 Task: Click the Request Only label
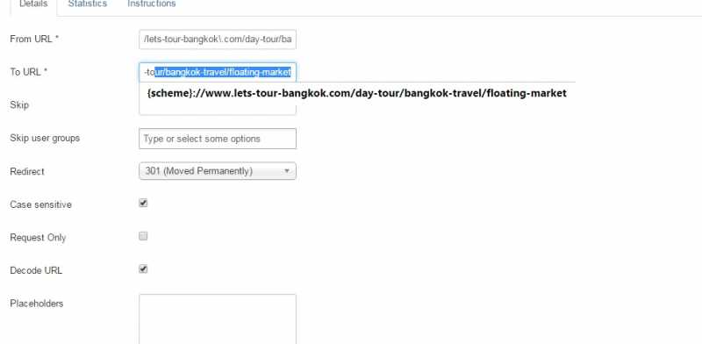click(38, 238)
